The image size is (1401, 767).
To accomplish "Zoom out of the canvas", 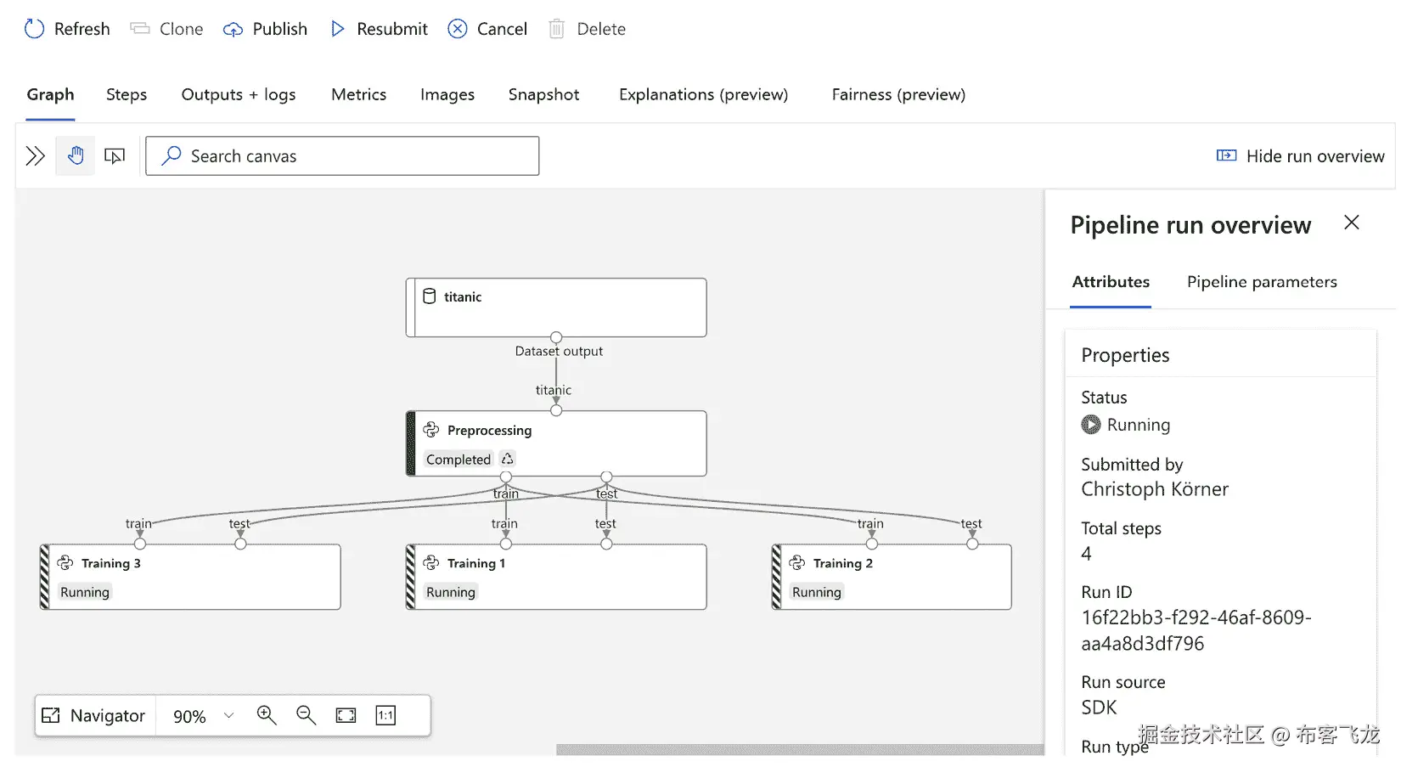I will click(306, 715).
